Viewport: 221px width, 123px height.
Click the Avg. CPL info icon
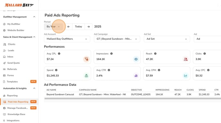(x=59, y=53)
